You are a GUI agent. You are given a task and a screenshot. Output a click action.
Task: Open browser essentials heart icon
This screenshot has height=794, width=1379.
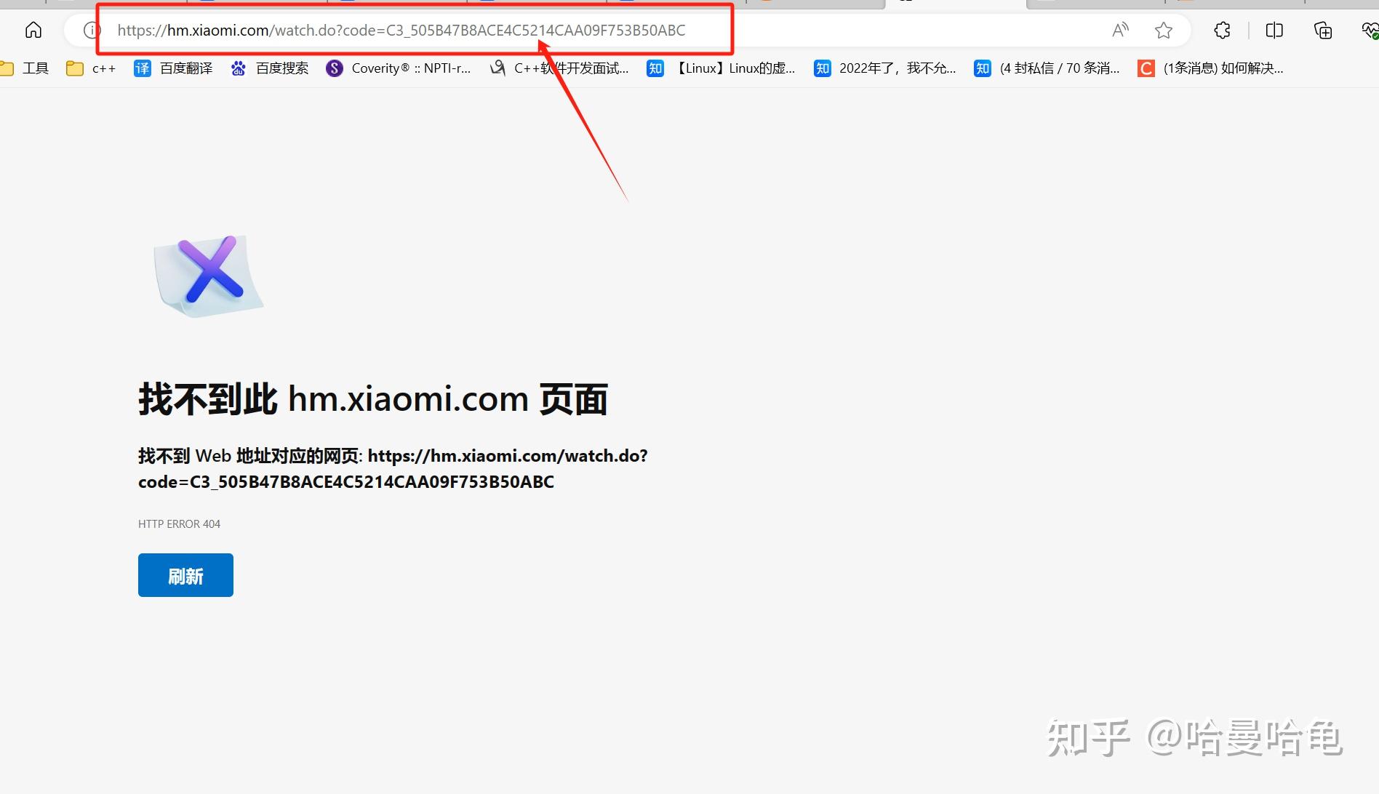[x=1370, y=30]
